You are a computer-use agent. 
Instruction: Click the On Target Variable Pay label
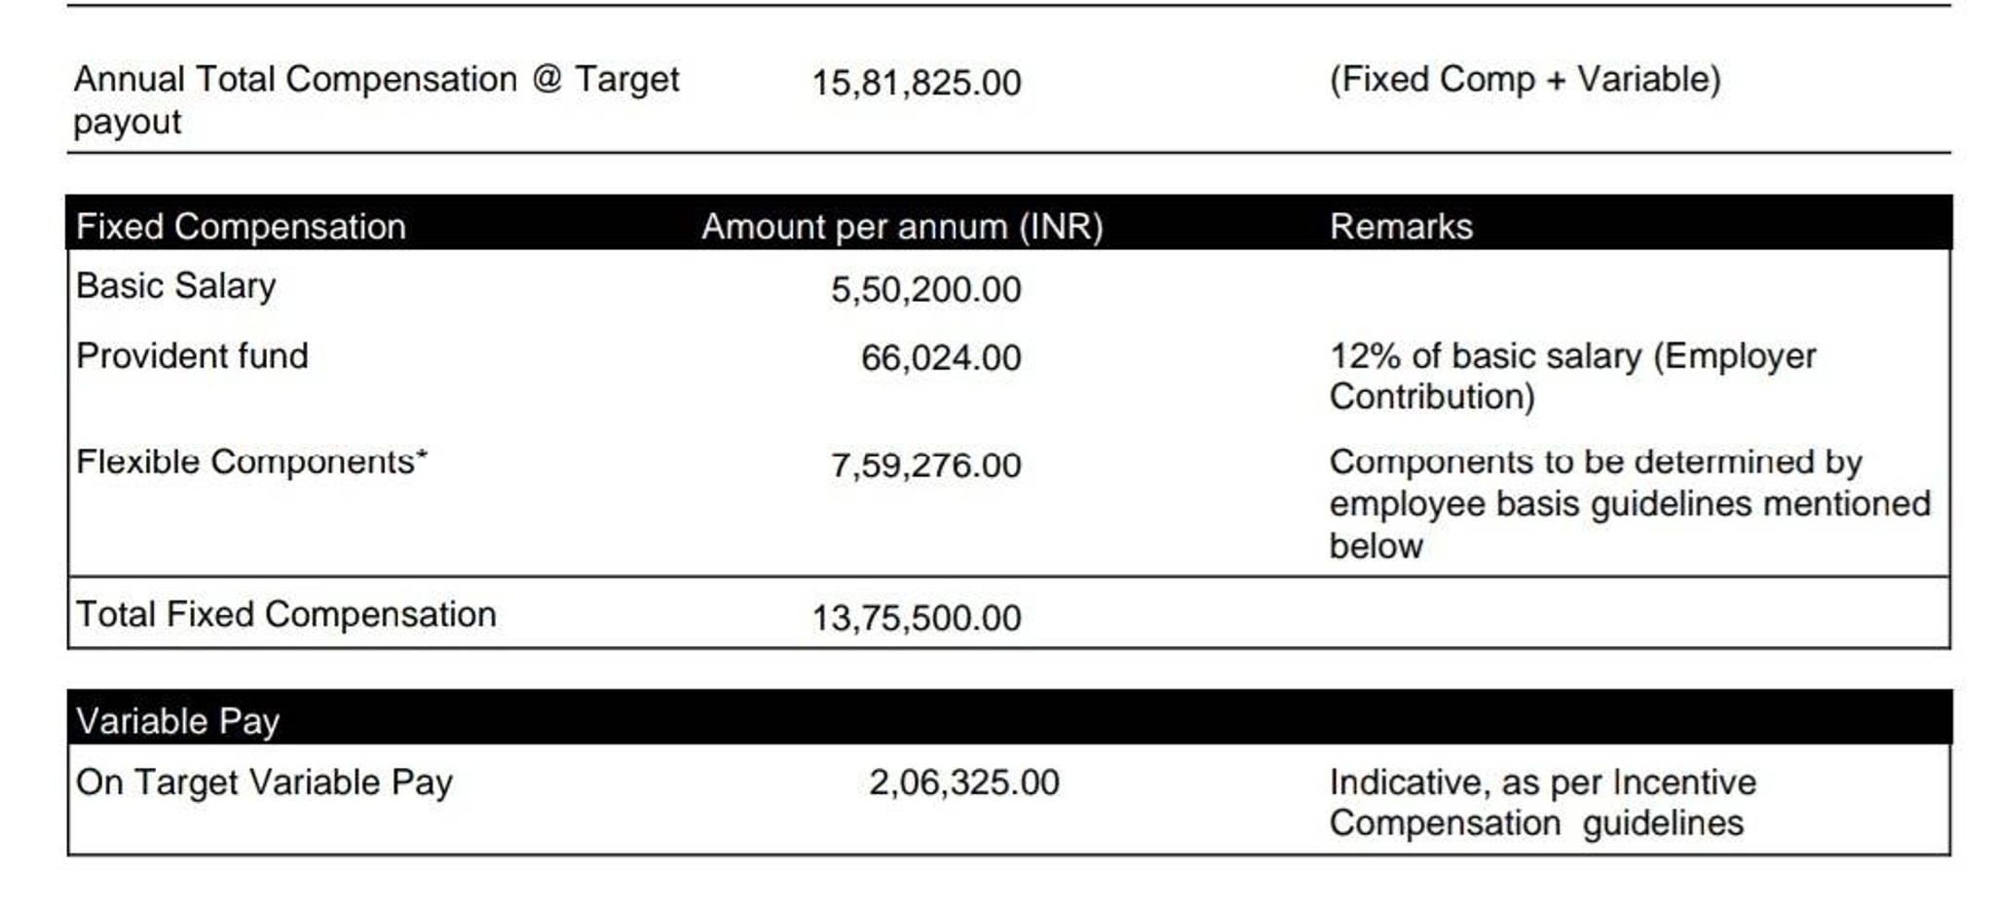264,783
